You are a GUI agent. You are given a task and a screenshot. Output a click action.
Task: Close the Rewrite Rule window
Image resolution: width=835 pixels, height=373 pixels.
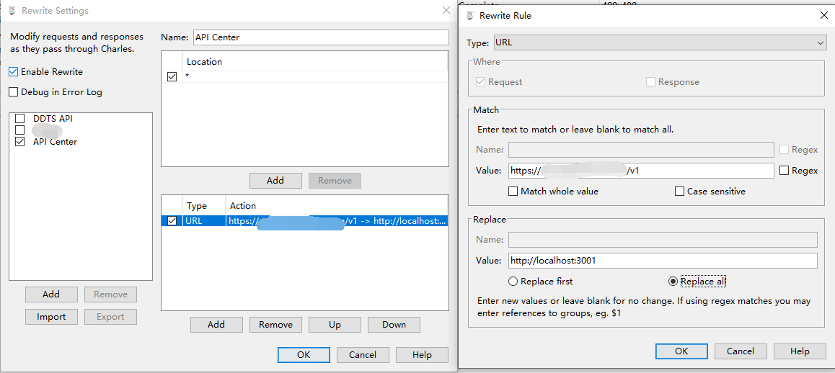[x=823, y=15]
